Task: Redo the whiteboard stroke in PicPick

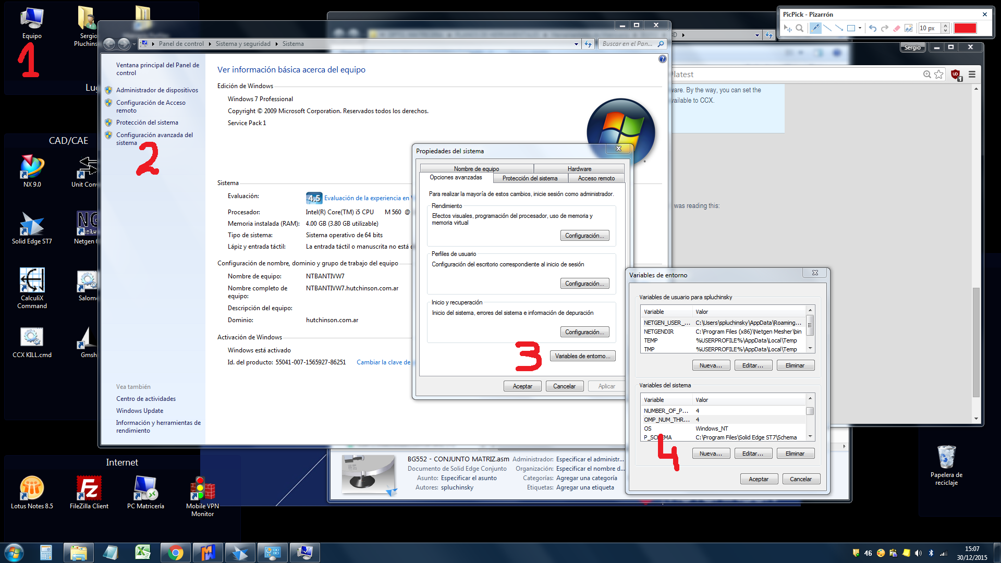Action: (884, 28)
